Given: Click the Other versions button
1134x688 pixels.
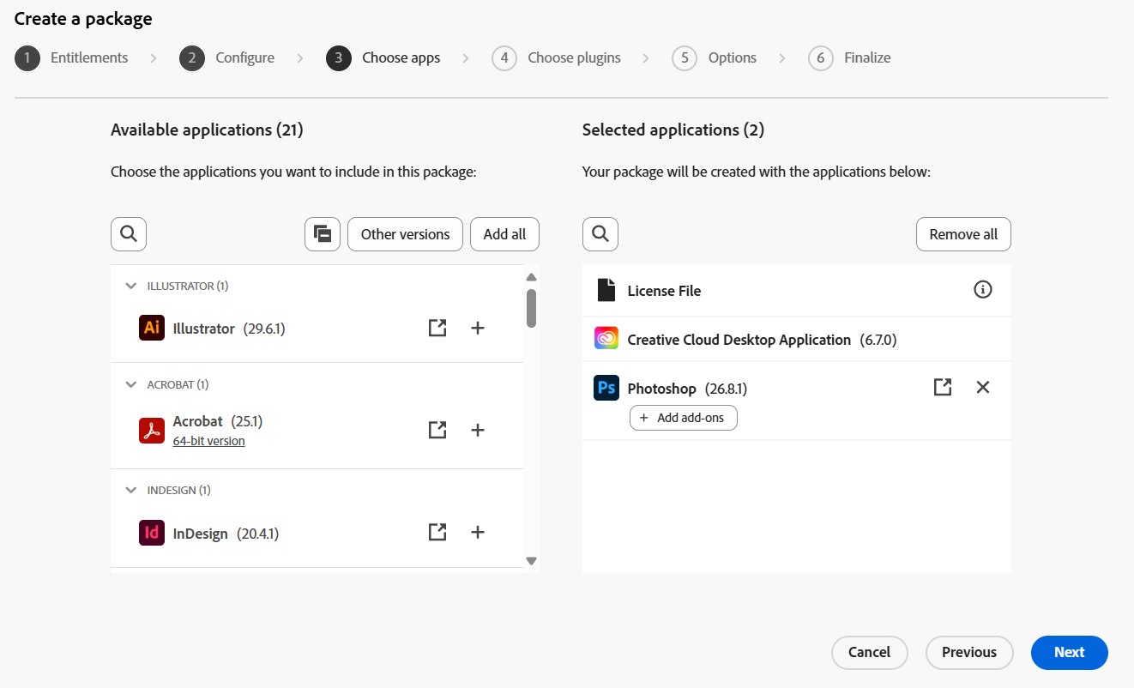Looking at the screenshot, I should coord(405,234).
